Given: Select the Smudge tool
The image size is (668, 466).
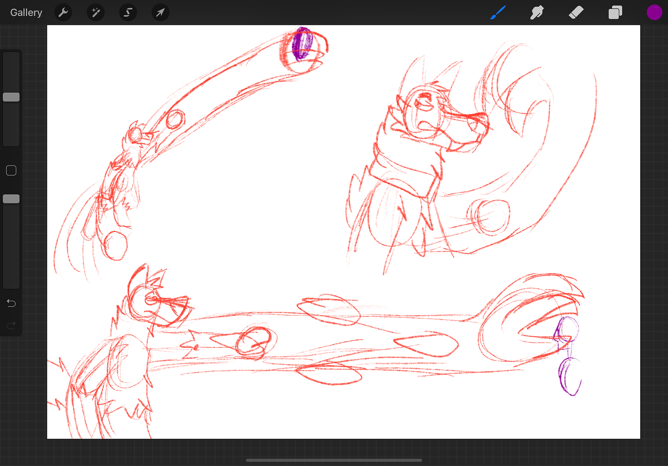Looking at the screenshot, I should click(537, 13).
